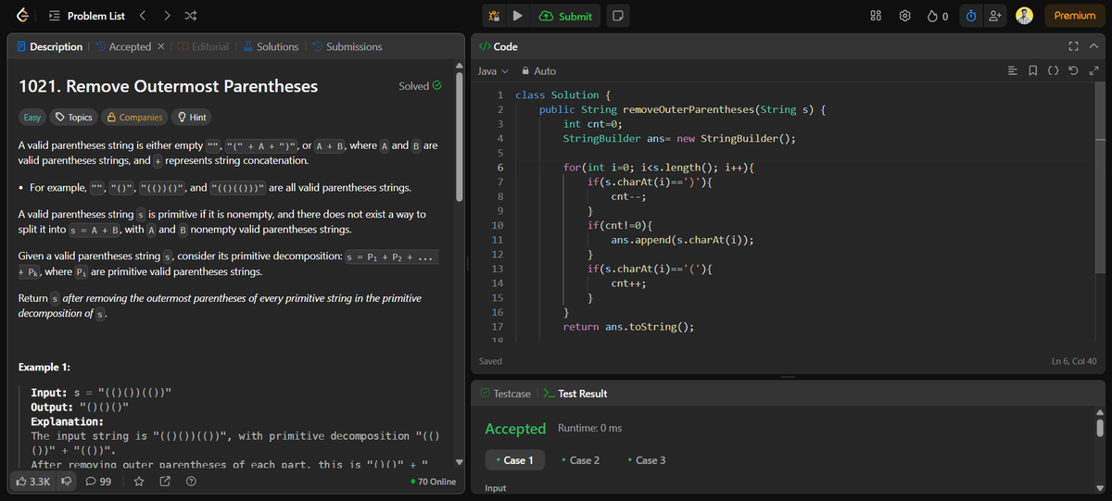The image size is (1112, 501).
Task: Click the Accepted result text
Action: pos(515,429)
